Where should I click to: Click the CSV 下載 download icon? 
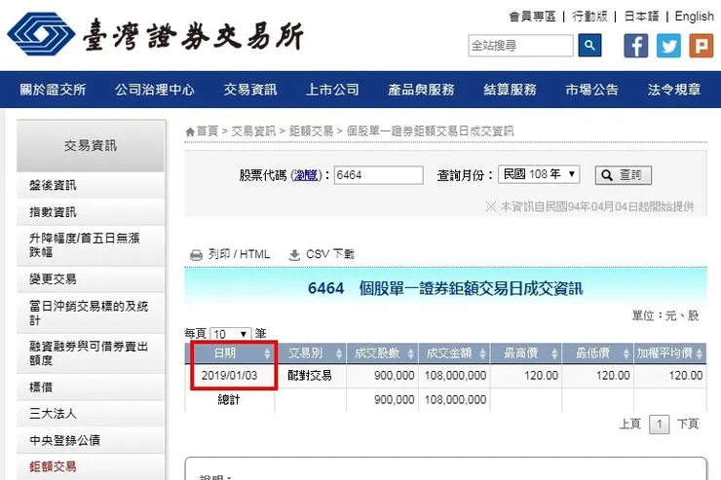pyautogui.click(x=294, y=255)
